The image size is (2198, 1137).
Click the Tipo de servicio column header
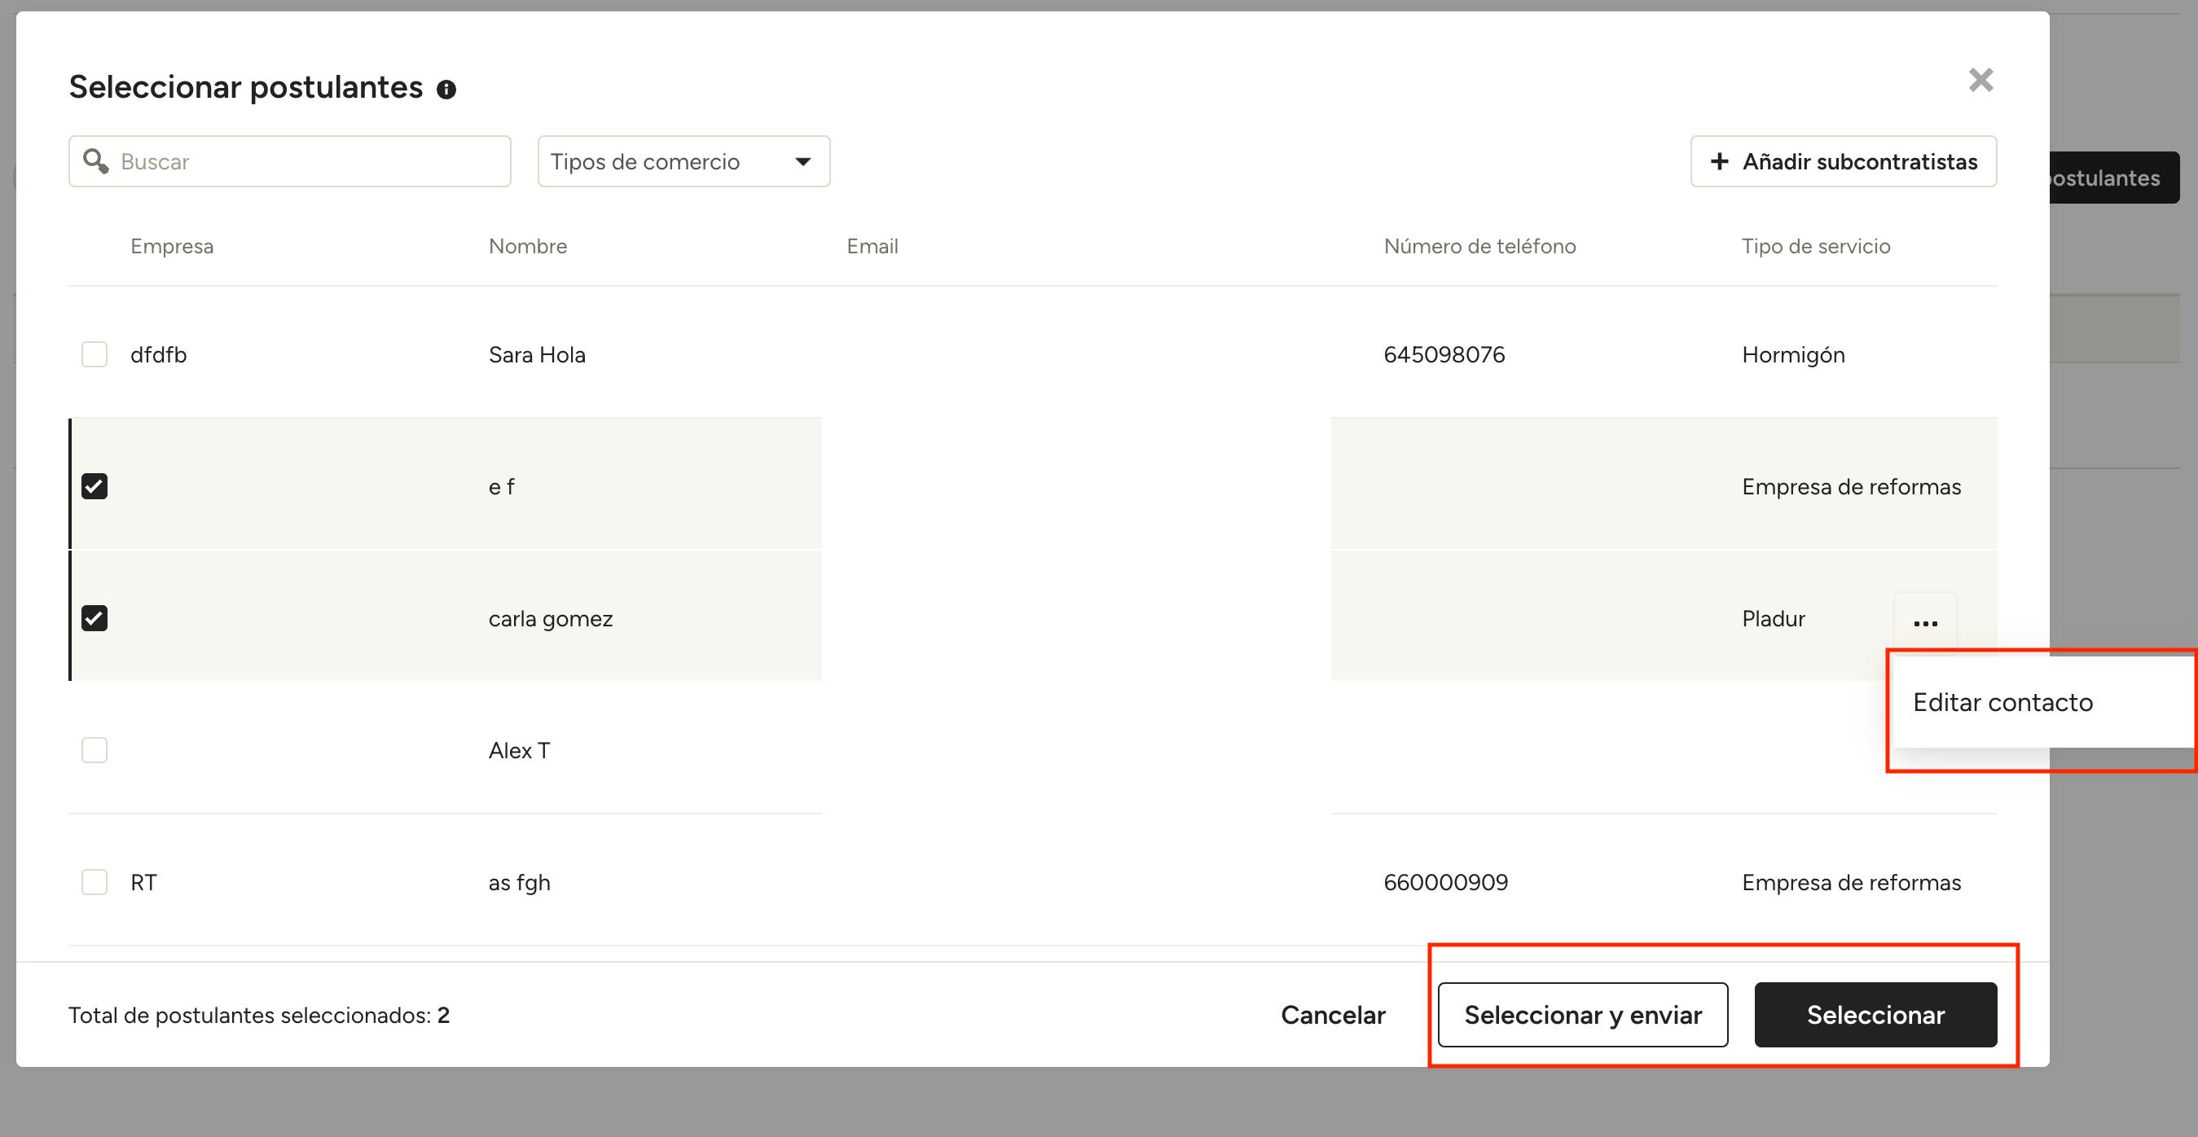pos(1815,246)
